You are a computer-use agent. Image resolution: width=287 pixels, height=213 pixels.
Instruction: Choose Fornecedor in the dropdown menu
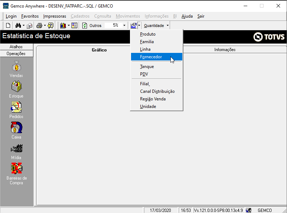157,57
